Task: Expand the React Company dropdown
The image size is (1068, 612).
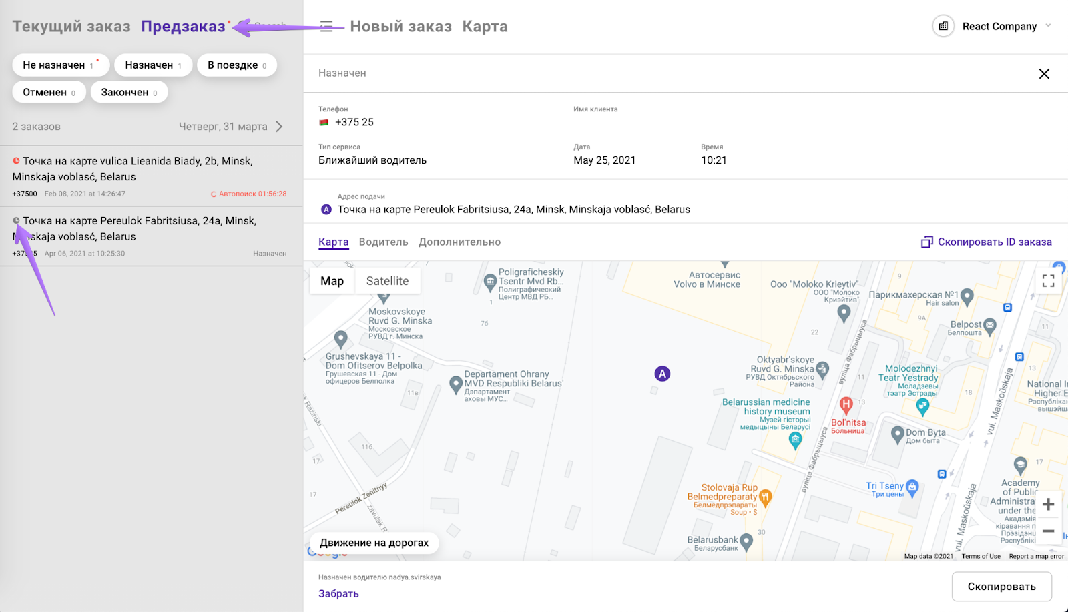Action: point(1048,26)
